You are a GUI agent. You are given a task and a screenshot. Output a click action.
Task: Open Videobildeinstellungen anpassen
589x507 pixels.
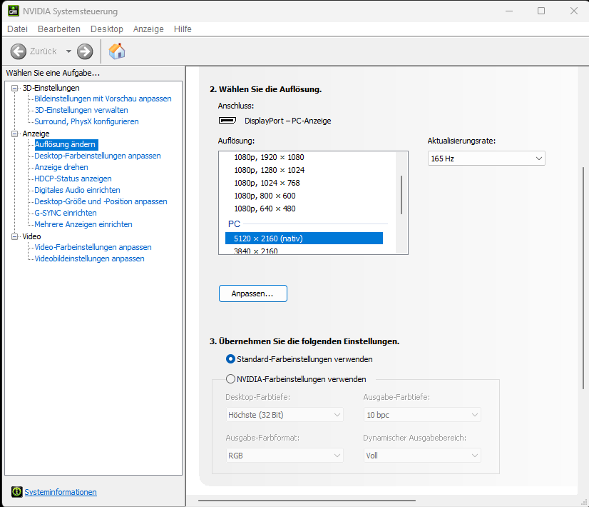coord(89,258)
